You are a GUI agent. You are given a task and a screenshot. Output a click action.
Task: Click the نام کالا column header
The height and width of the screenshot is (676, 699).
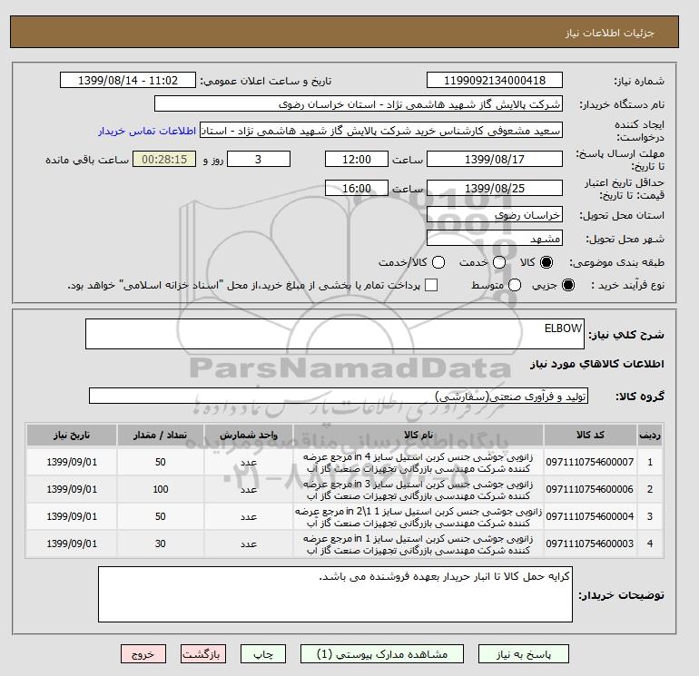(x=418, y=435)
